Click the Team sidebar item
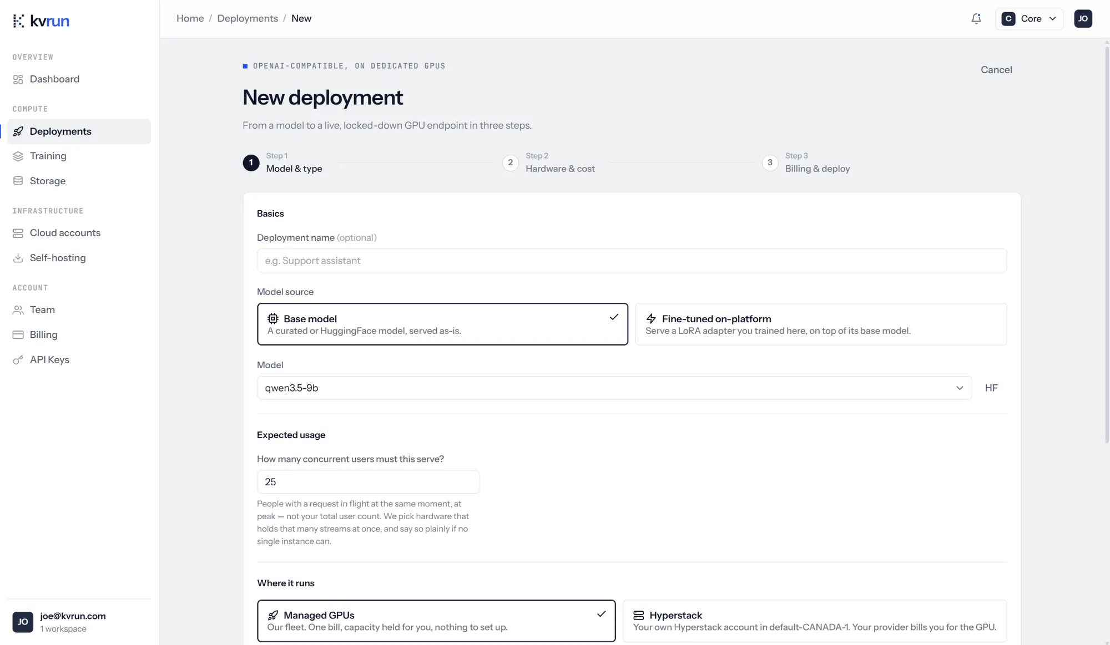The width and height of the screenshot is (1110, 645). pyautogui.click(x=79, y=310)
